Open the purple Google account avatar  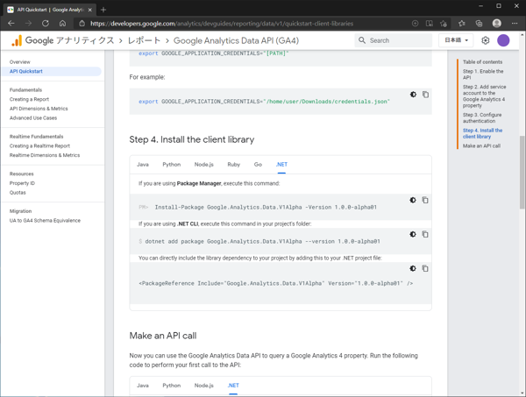[503, 40]
